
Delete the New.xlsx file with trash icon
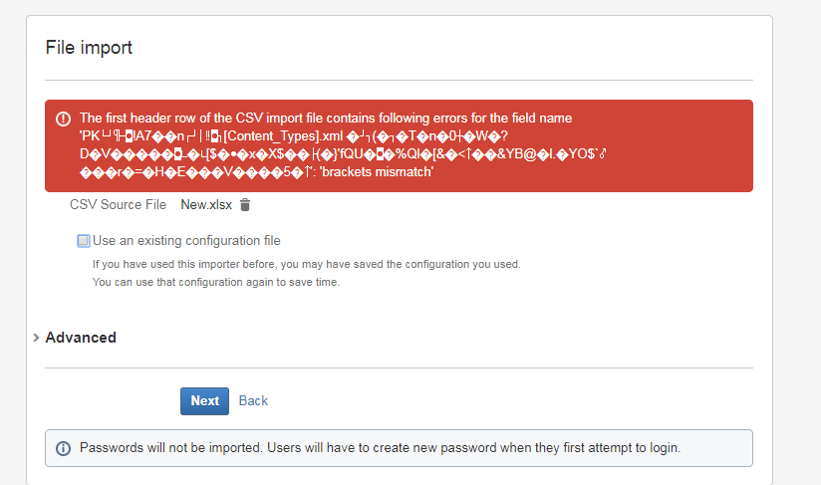245,205
